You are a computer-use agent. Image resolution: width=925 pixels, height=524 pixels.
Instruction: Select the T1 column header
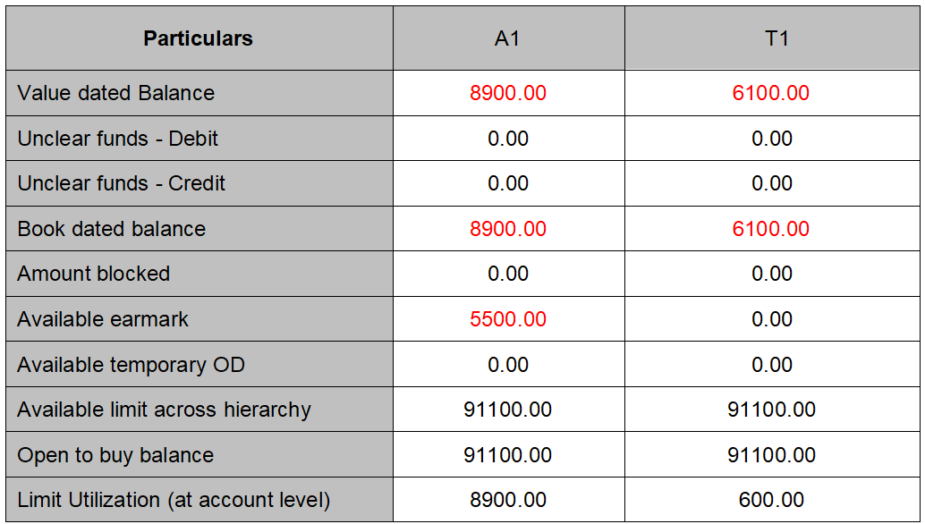(x=771, y=38)
